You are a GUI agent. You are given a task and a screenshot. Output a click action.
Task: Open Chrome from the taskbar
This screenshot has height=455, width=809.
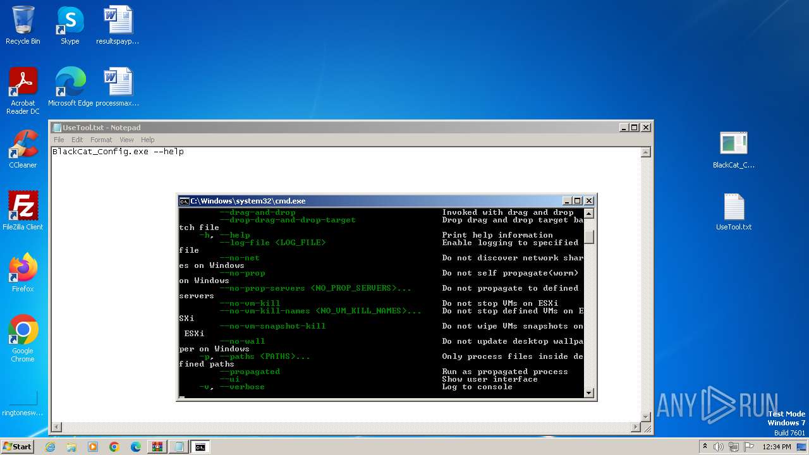(114, 447)
